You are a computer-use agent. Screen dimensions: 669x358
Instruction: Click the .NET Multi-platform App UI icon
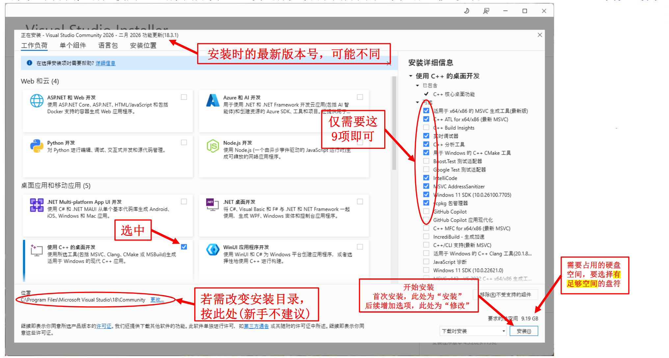click(37, 205)
